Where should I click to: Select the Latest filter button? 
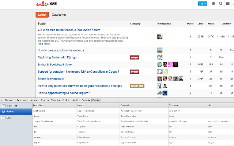(42, 15)
